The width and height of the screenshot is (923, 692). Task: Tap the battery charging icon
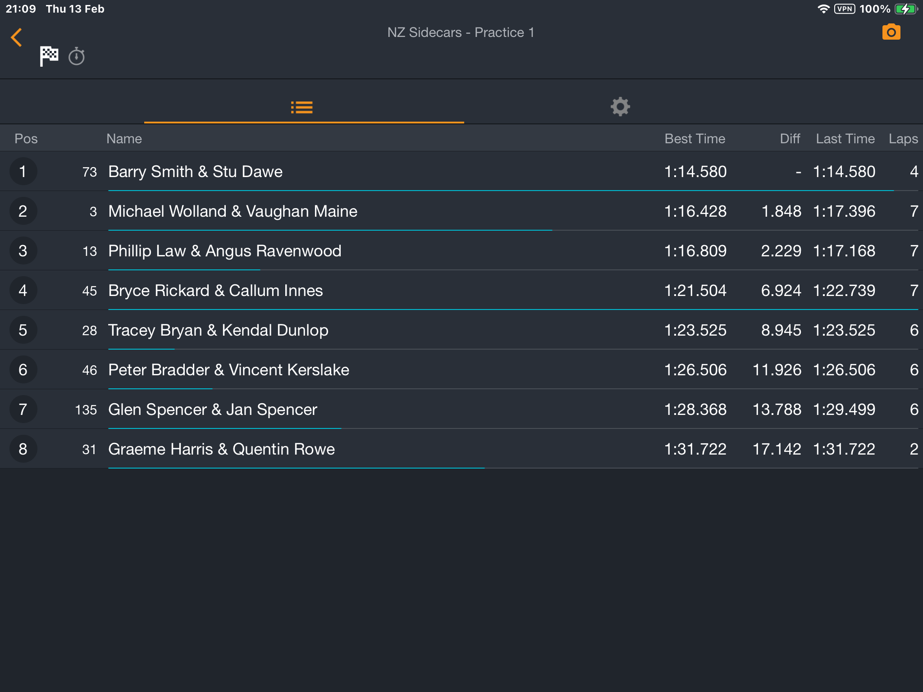(x=906, y=9)
